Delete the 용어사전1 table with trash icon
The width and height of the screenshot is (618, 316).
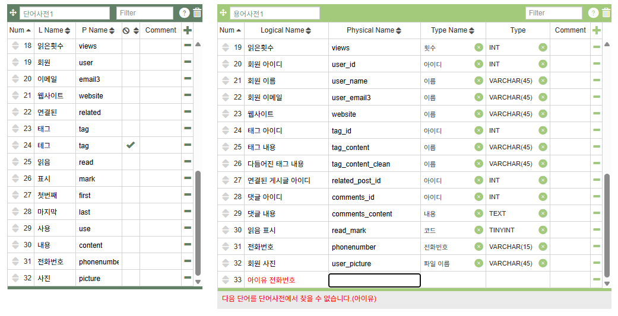[606, 13]
